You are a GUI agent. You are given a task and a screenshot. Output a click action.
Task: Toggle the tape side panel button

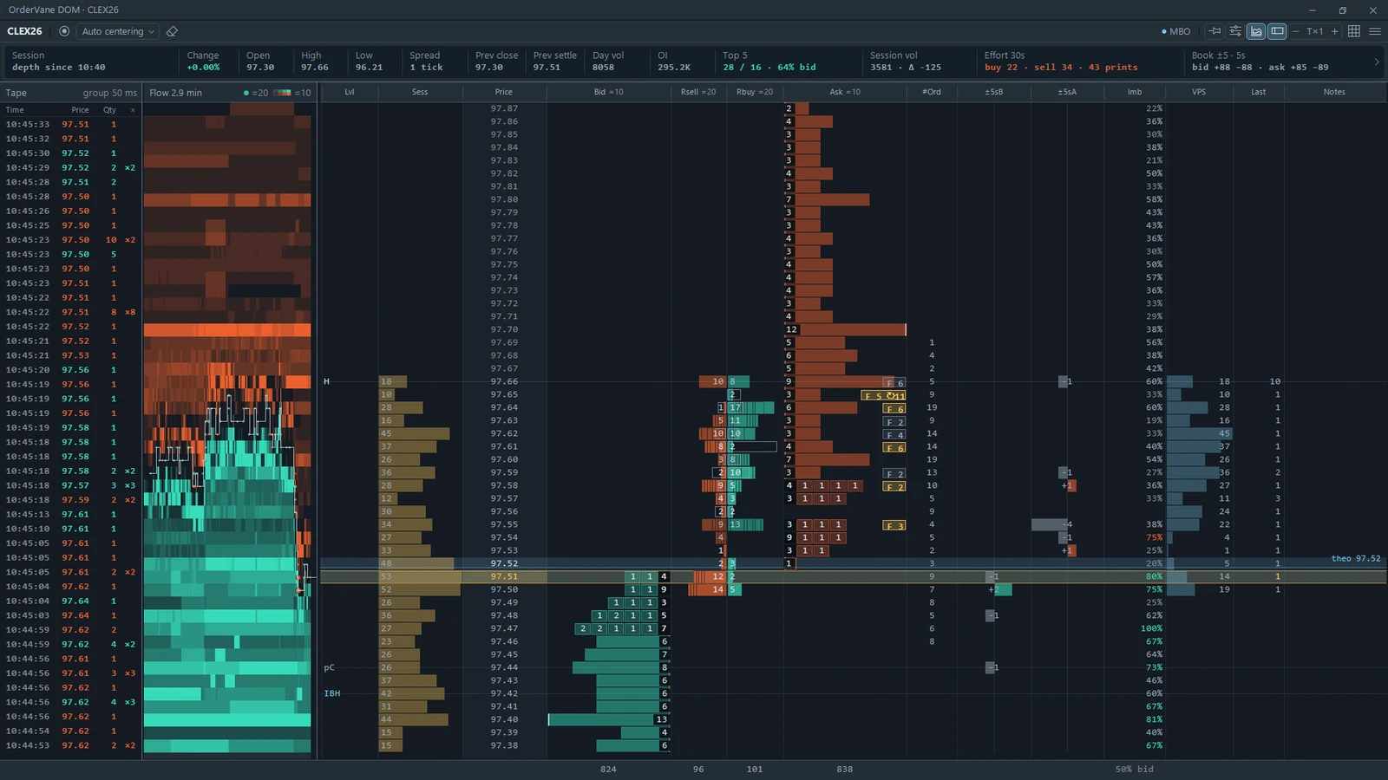[1277, 31]
